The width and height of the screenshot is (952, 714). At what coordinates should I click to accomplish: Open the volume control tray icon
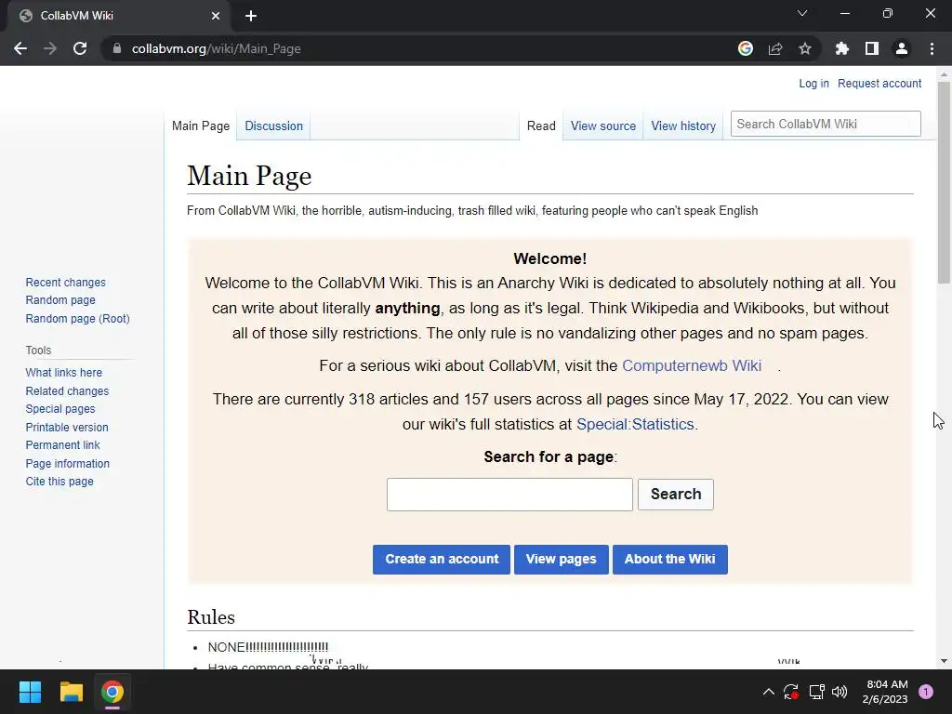pyautogui.click(x=840, y=692)
